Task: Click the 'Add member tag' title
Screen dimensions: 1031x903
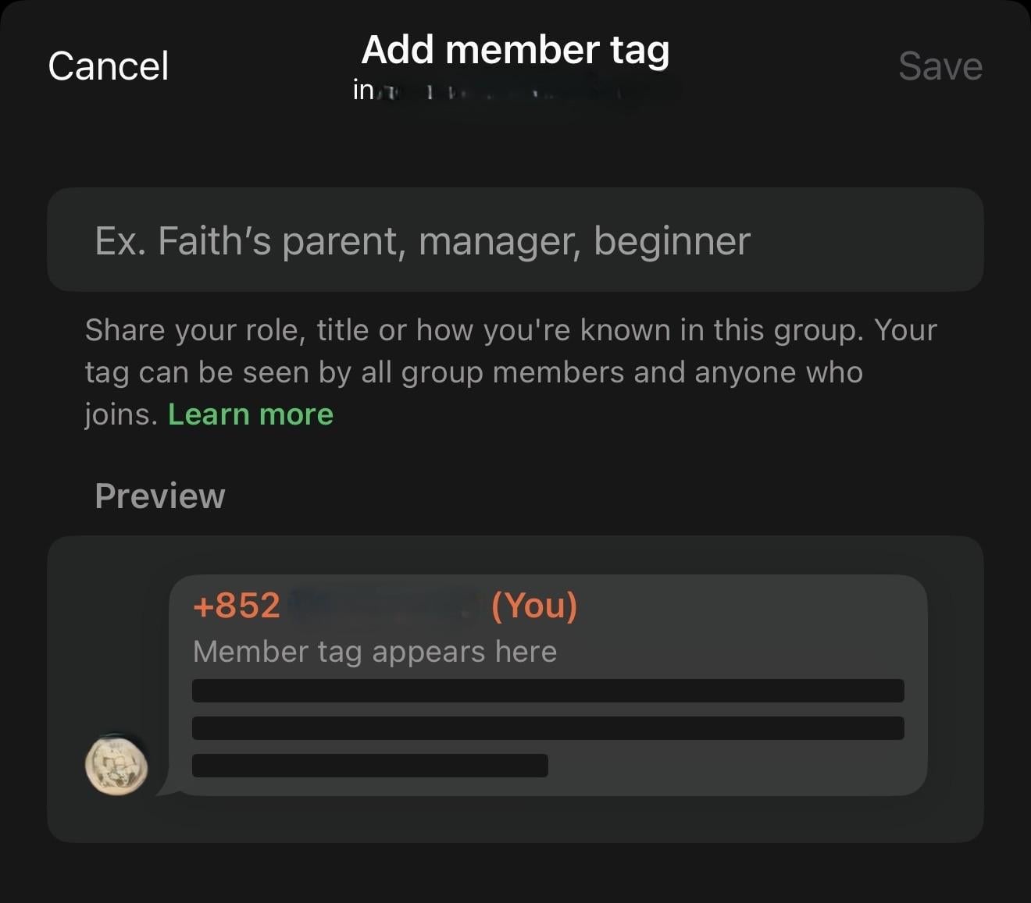Action: pos(515,50)
